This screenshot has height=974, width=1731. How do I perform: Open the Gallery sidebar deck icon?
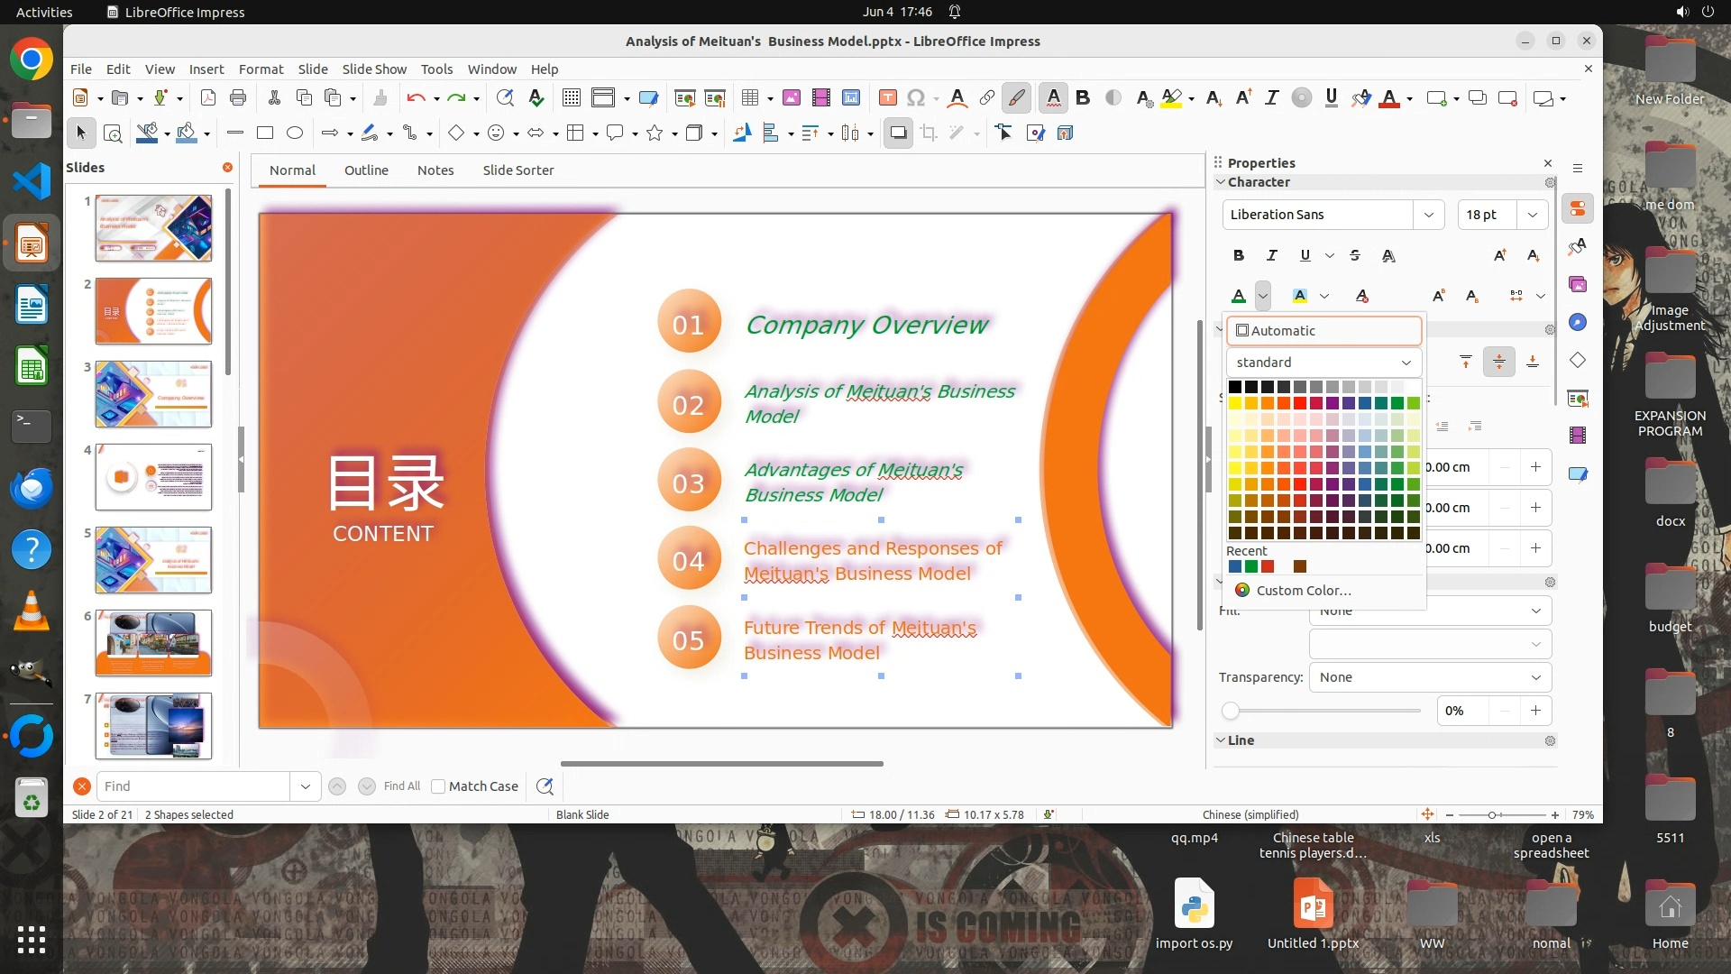1578,285
